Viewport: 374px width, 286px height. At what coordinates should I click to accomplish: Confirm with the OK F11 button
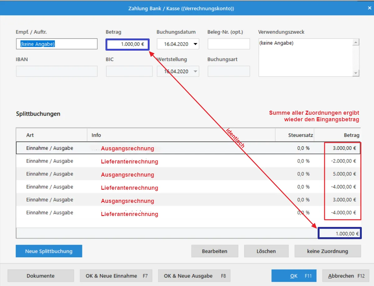294,276
